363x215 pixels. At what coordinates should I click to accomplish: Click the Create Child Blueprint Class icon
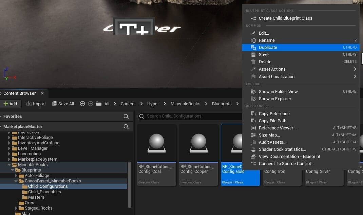pos(253,18)
